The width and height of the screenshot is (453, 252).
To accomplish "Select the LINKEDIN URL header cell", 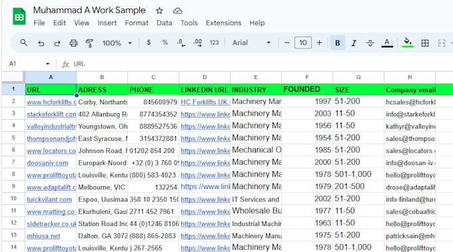I will 205,89.
